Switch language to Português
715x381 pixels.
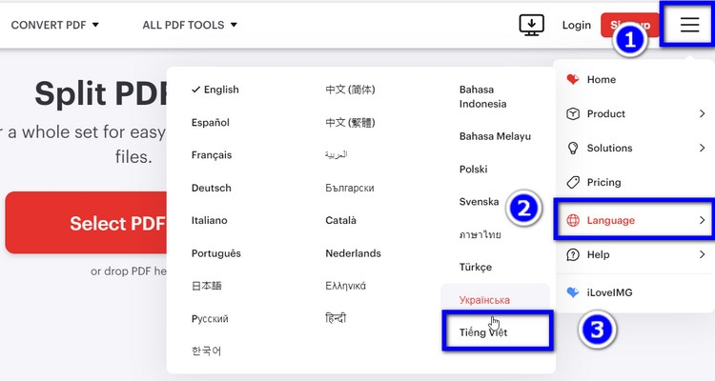[216, 253]
